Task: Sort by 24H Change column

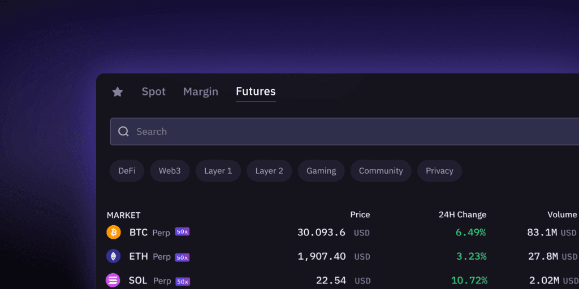Action: [463, 214]
